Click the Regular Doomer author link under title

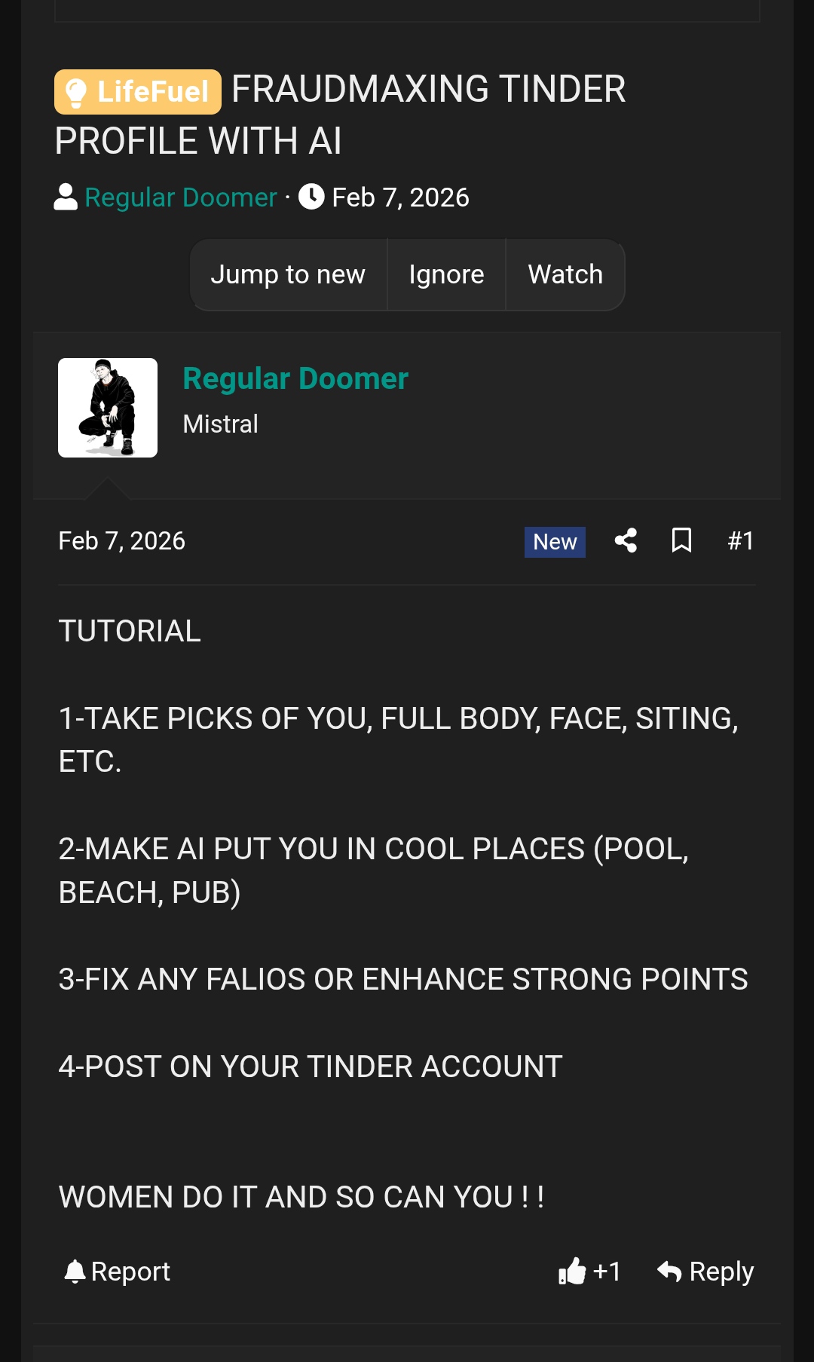[181, 197]
